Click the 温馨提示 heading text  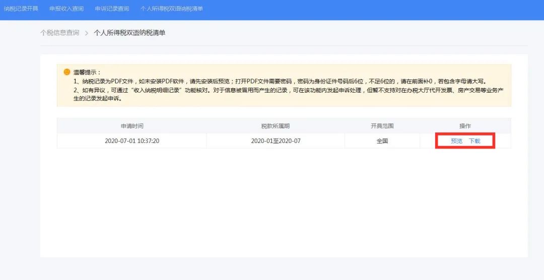coord(87,73)
